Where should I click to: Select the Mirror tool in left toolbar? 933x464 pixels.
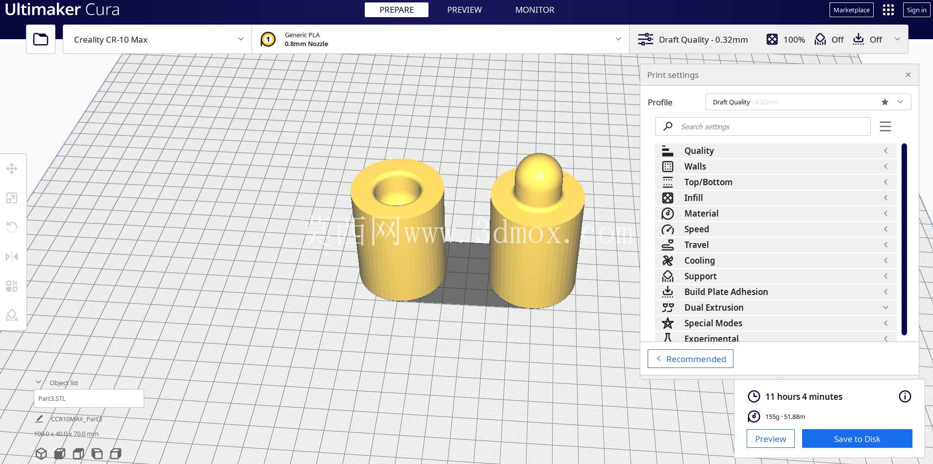pyautogui.click(x=12, y=257)
